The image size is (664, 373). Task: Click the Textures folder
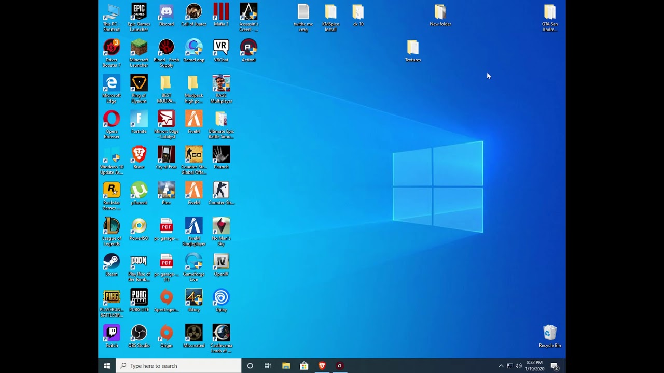pos(413,50)
